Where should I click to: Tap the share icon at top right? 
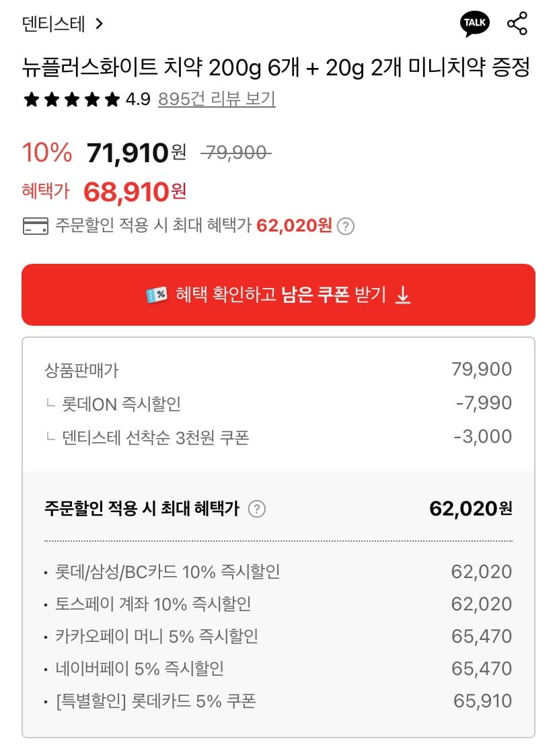point(517,24)
